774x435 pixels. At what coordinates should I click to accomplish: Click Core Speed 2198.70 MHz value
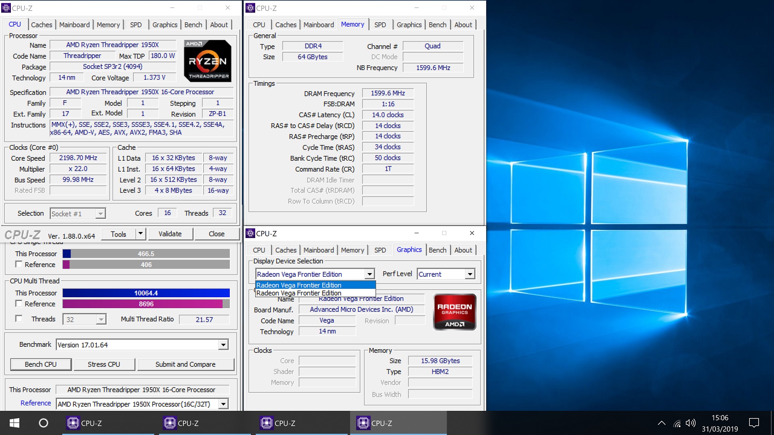78,158
